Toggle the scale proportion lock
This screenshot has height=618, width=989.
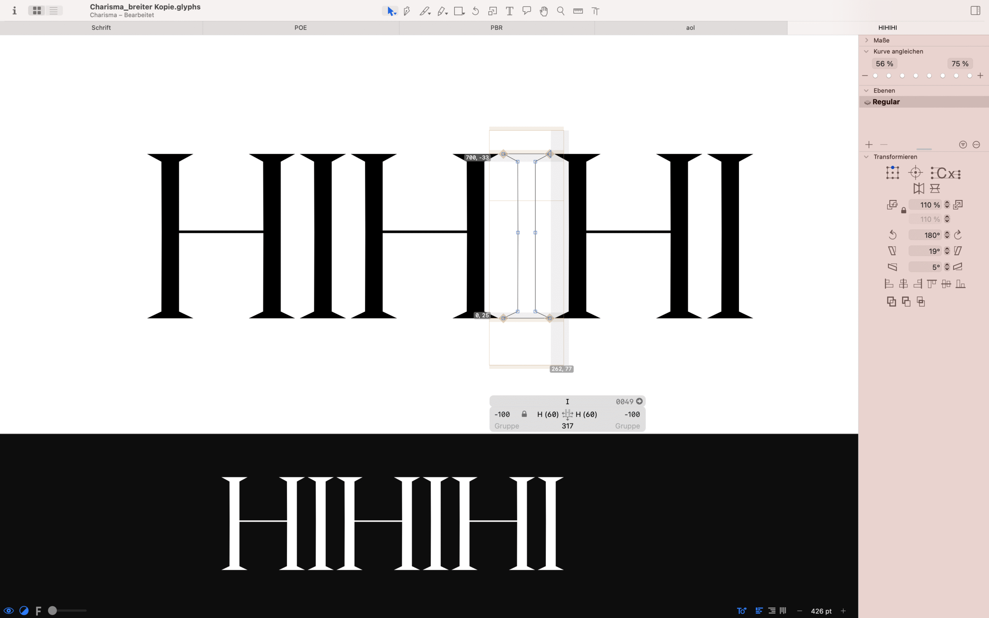tap(904, 211)
